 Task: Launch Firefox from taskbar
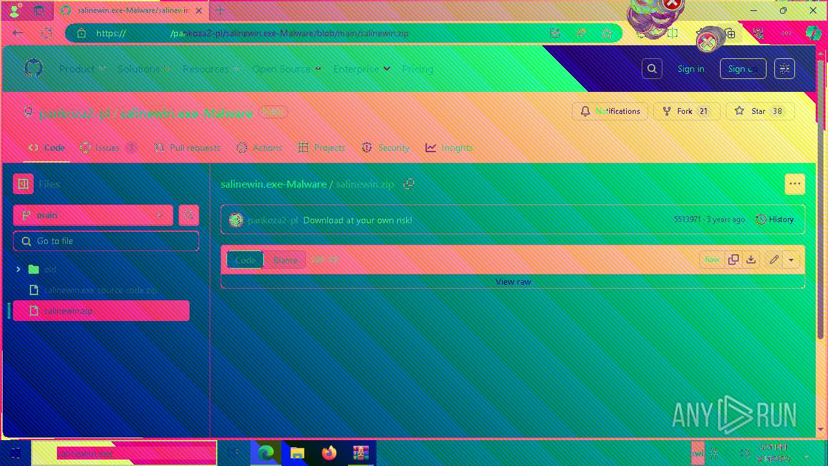329,453
